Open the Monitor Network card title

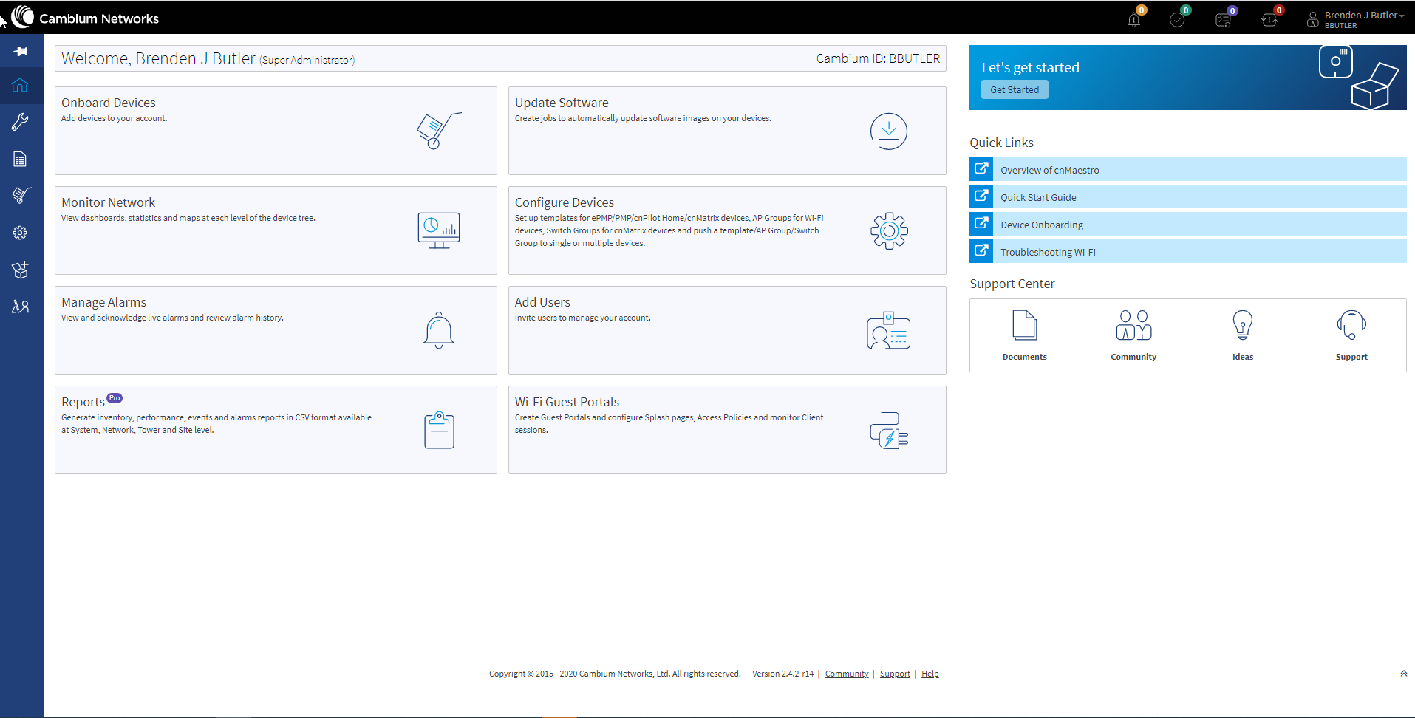pyautogui.click(x=109, y=202)
